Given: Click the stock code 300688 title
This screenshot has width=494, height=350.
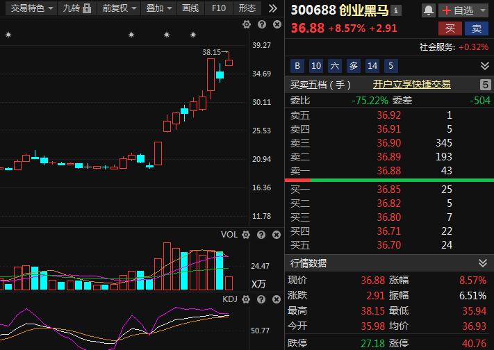Looking at the screenshot, I should click(x=313, y=10).
